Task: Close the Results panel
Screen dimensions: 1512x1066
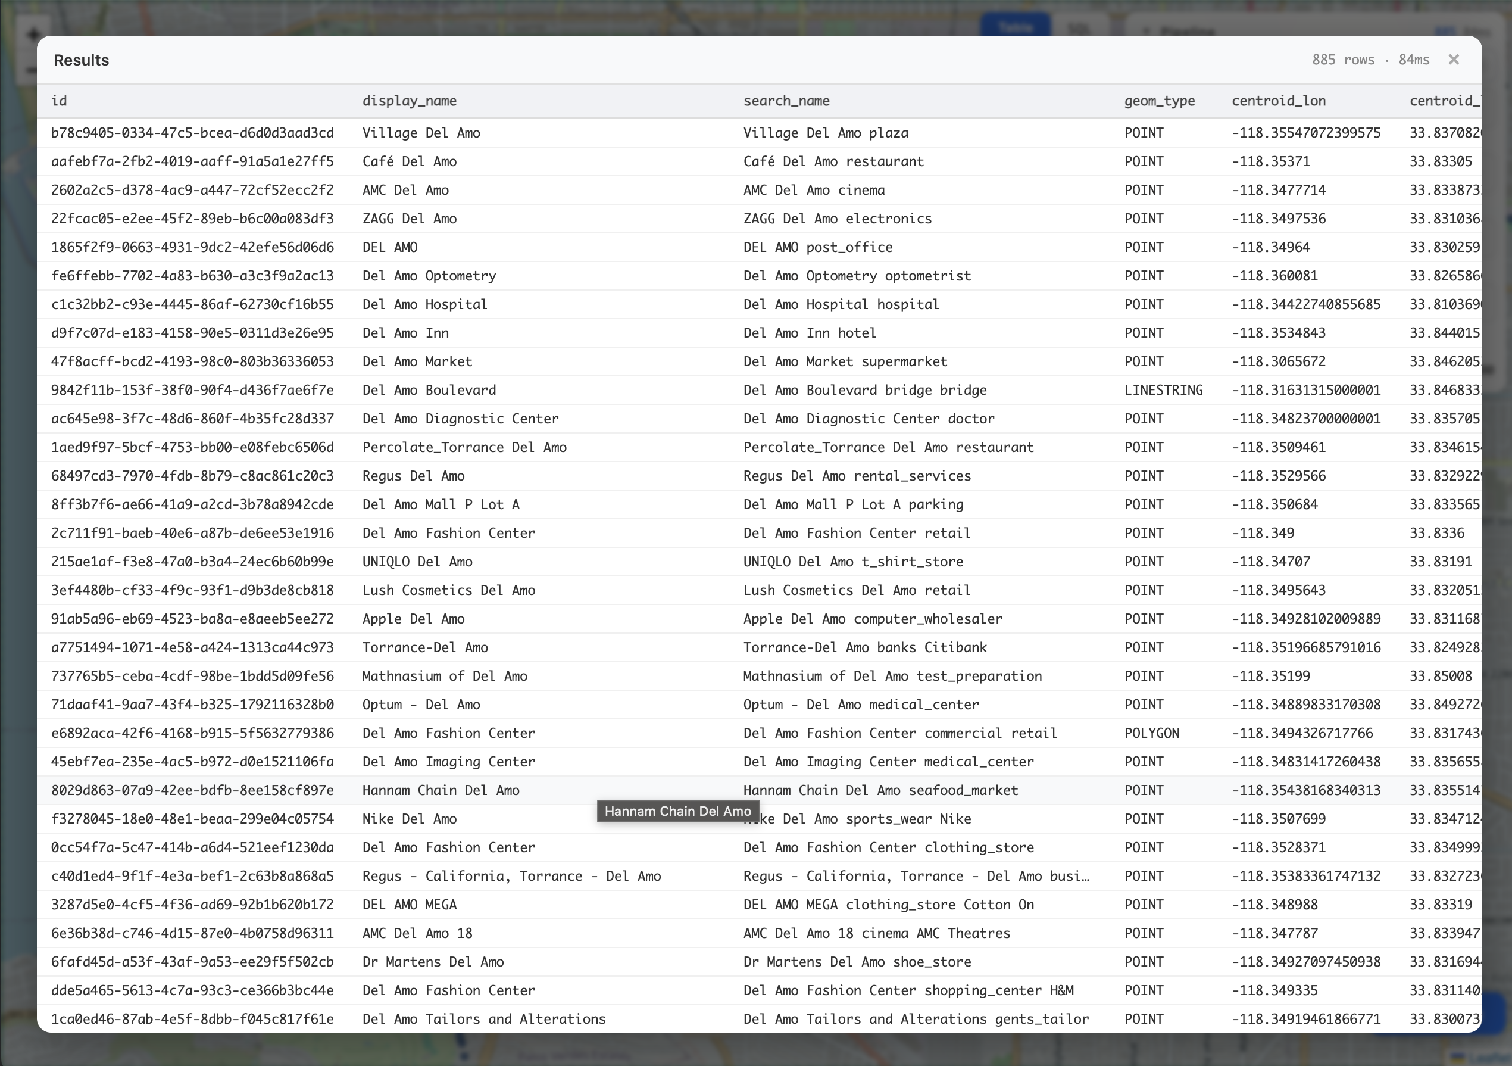Action: click(1454, 60)
